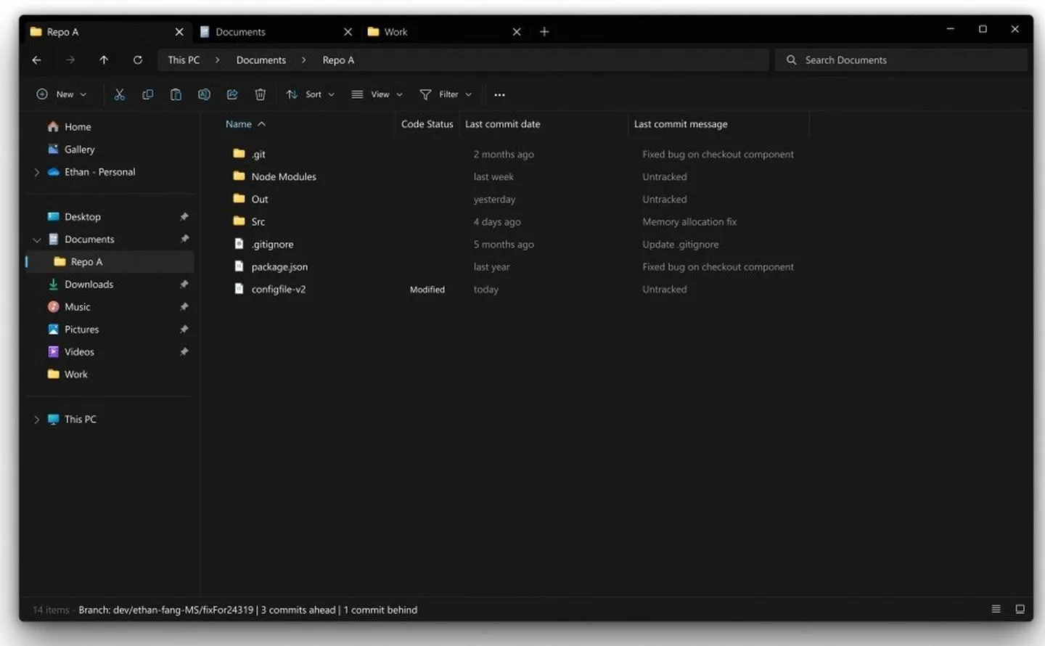Click the Search Documents magnifier icon

point(791,60)
